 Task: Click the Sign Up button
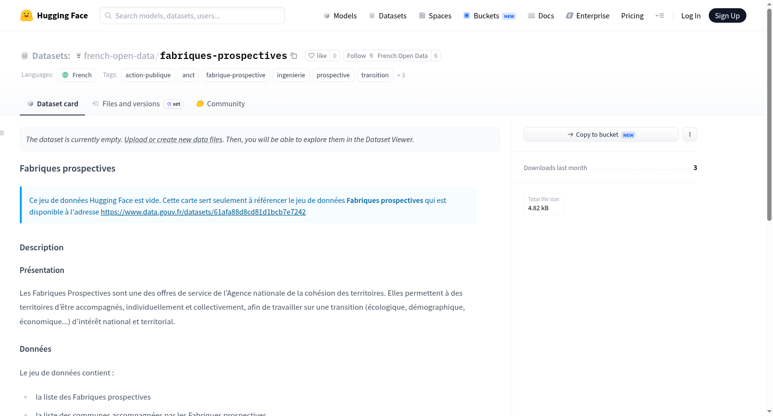tap(727, 15)
